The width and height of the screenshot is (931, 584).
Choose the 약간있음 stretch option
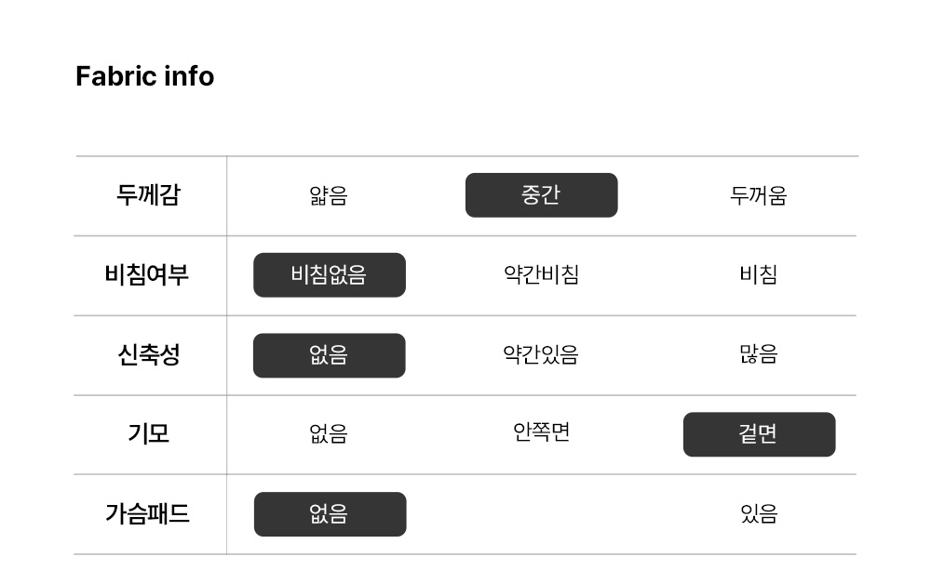coord(541,355)
